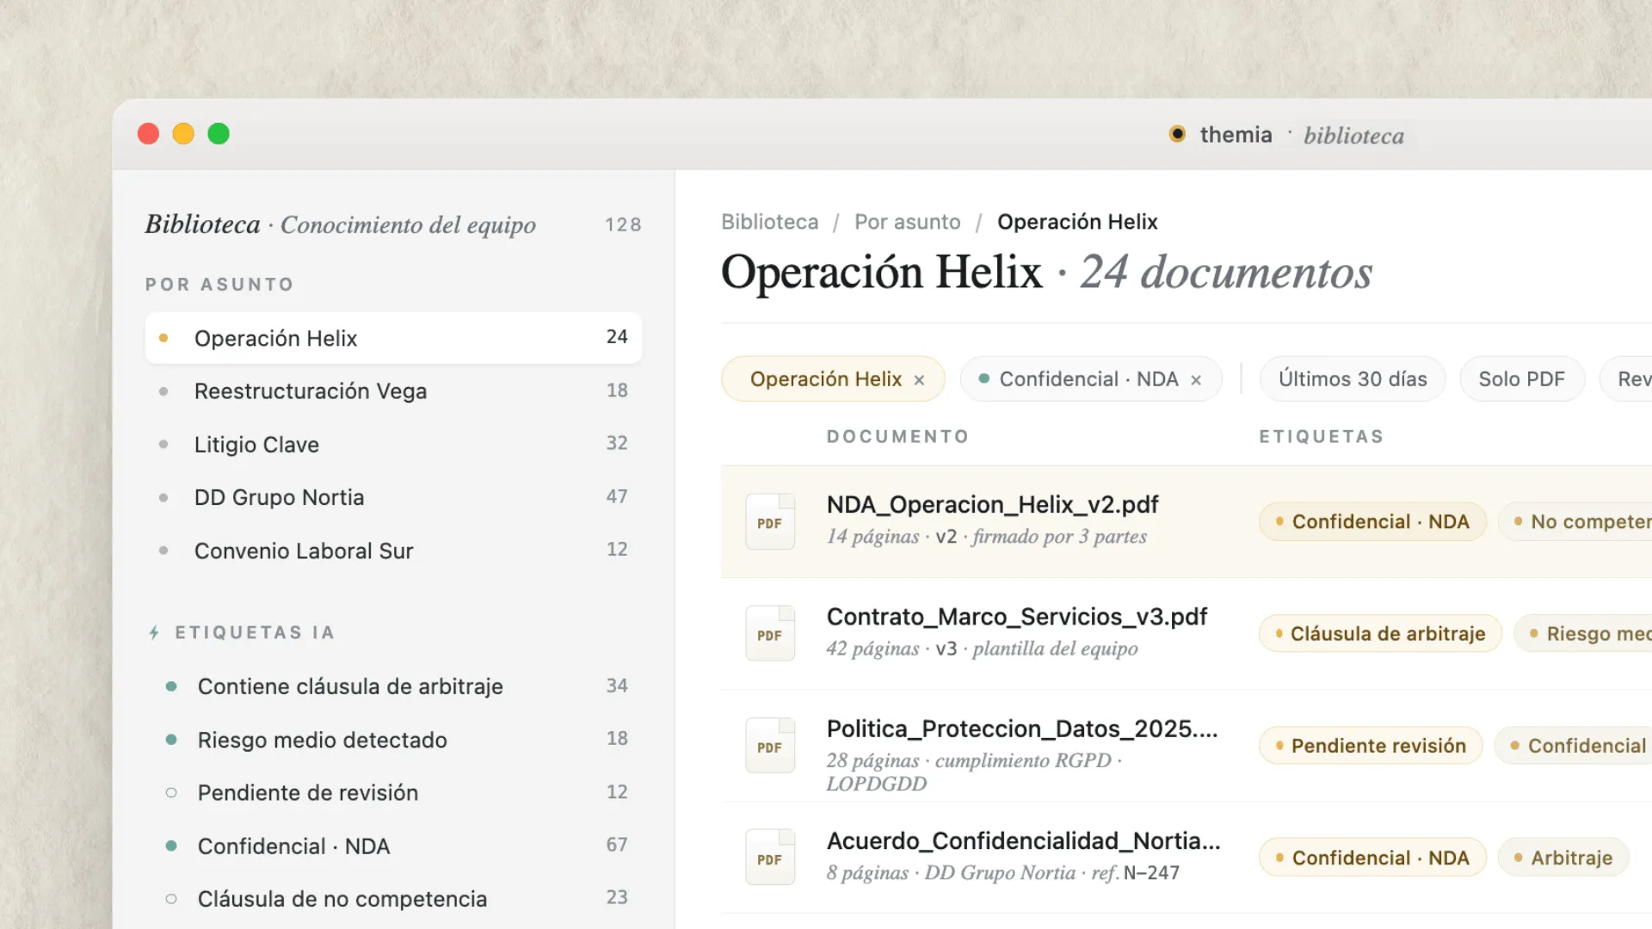Viewport: 1652px width, 929px height.
Task: Click Biblioteca · Conocimiento del equipo heading
Action: click(x=340, y=225)
